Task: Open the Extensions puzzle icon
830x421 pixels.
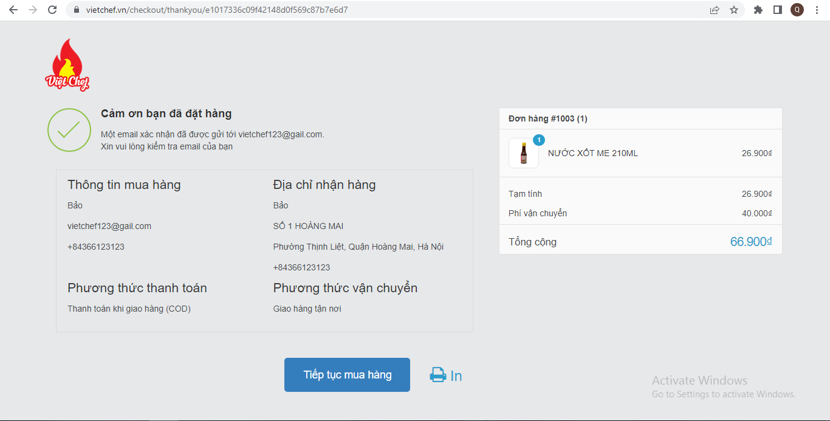Action: point(758,10)
